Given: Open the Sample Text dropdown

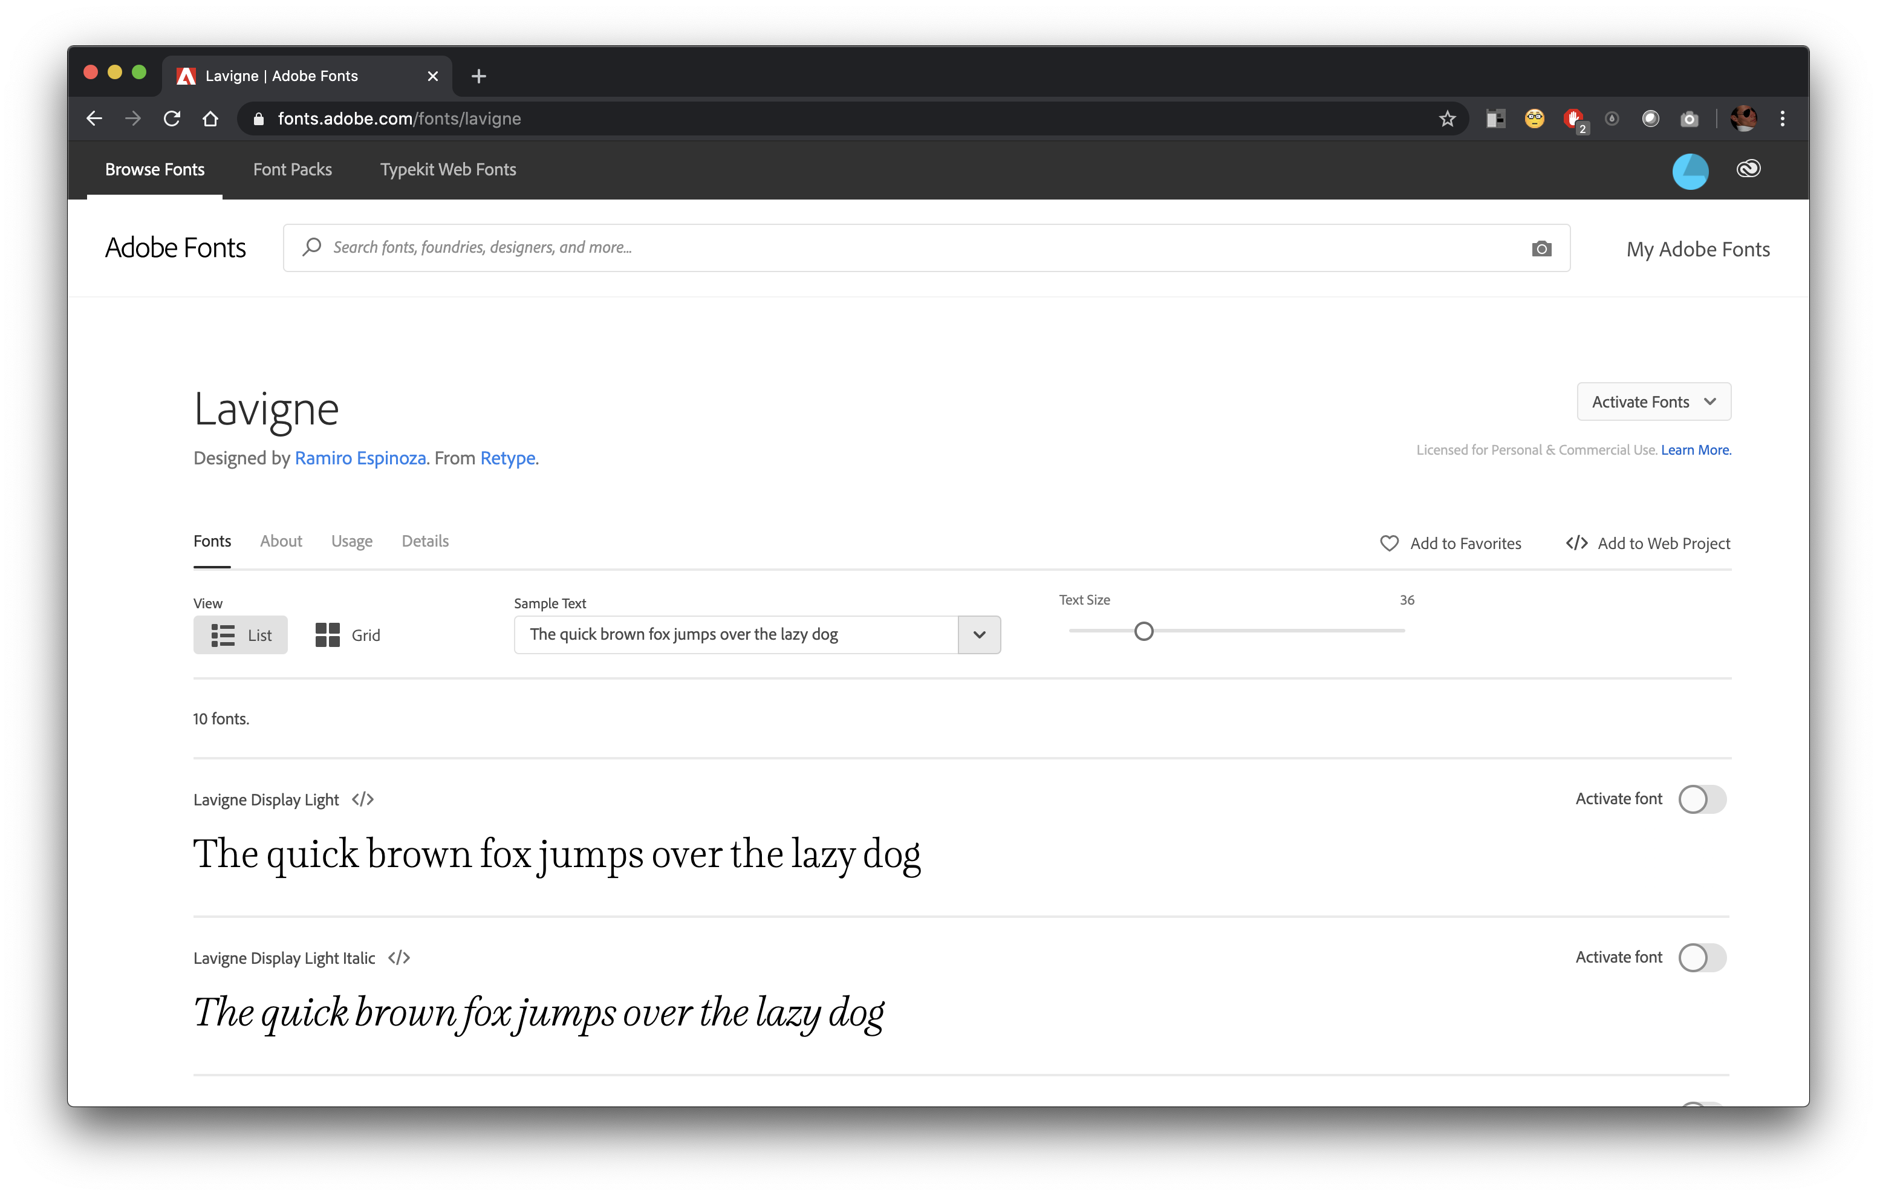Looking at the screenshot, I should 980,634.
